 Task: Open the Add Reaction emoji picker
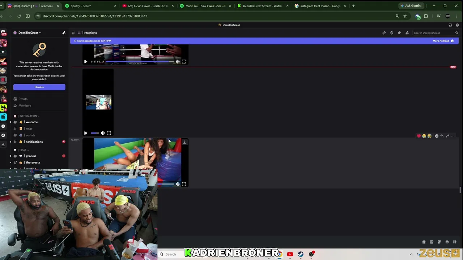(437, 136)
